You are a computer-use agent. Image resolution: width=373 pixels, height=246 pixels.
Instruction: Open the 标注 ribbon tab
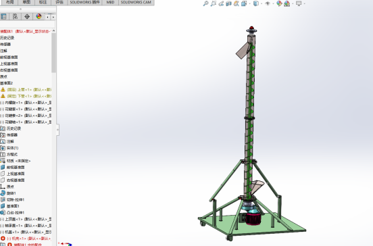point(43,2)
